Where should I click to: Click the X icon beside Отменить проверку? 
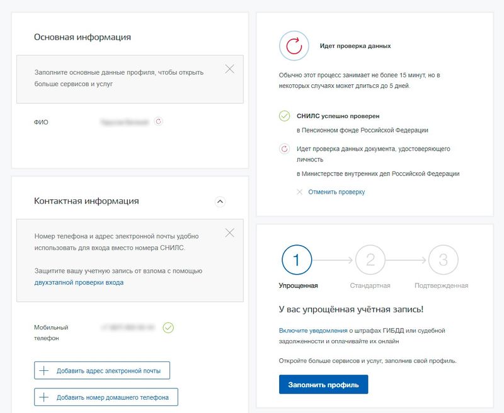[300, 192]
